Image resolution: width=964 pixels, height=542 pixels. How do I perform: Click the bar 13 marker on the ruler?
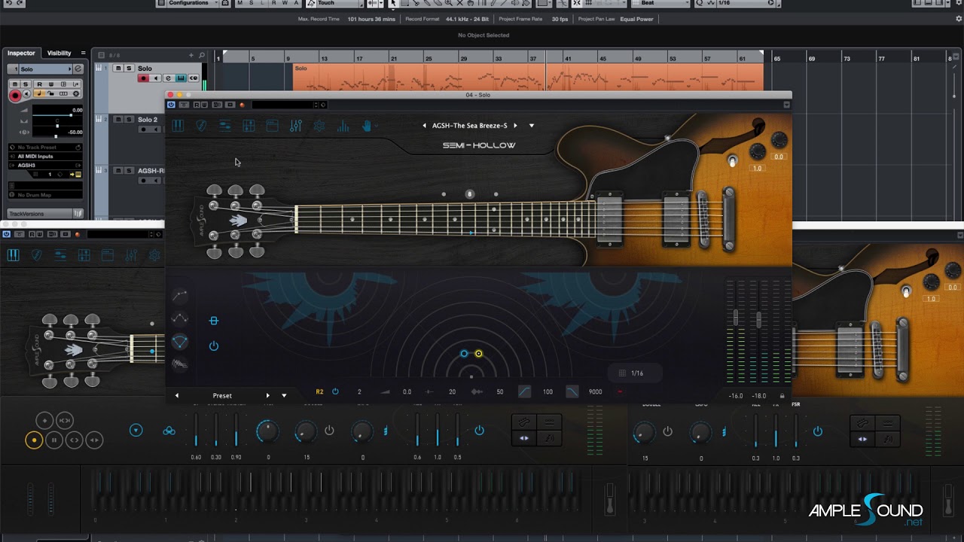tap(324, 58)
